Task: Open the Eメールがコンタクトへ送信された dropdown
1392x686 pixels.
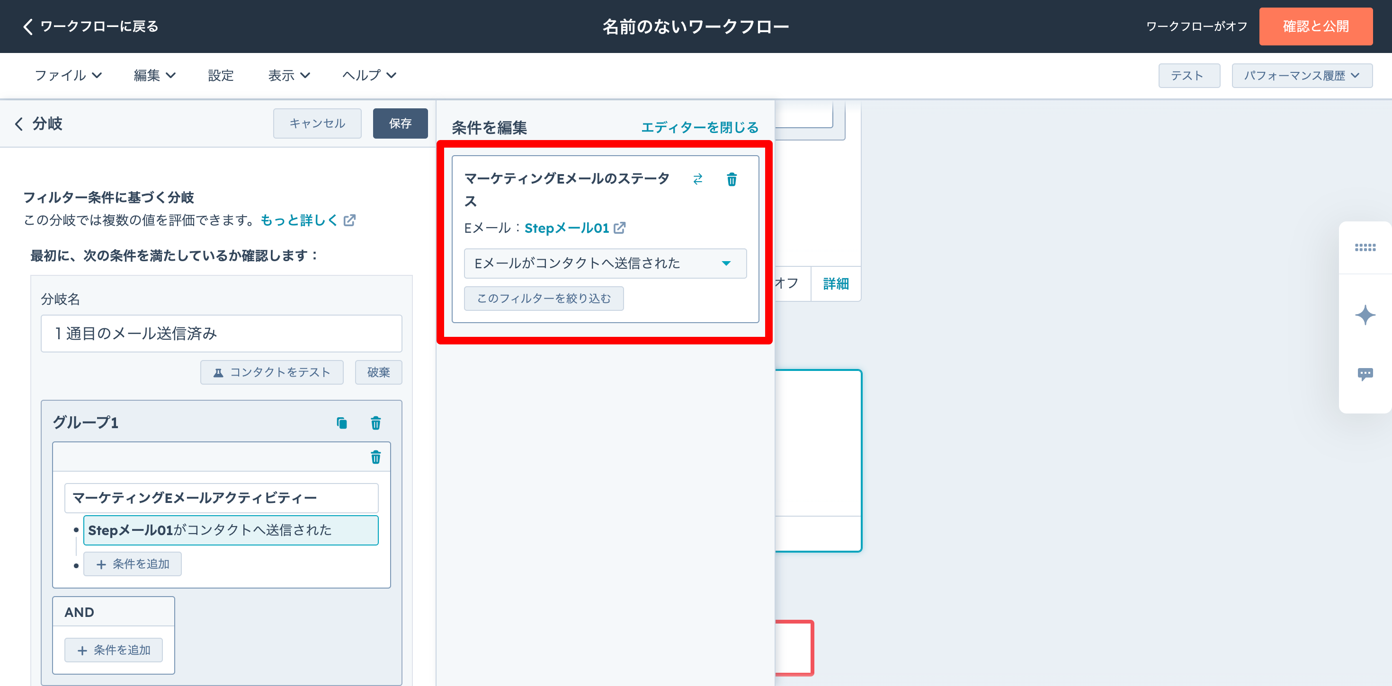Action: (605, 263)
